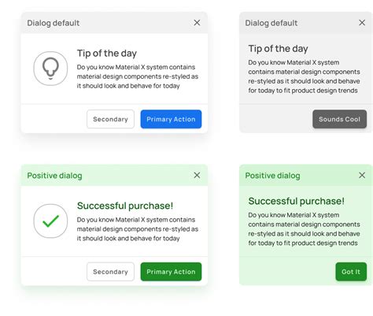Click 'Tip of the day' heading beside lightbulb

(x=107, y=54)
